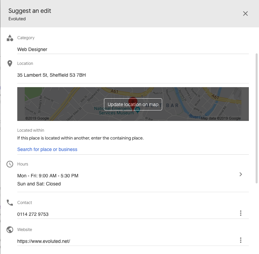The width and height of the screenshot is (259, 254).
Task: Open the three-dot menu for website URL
Action: click(x=240, y=240)
